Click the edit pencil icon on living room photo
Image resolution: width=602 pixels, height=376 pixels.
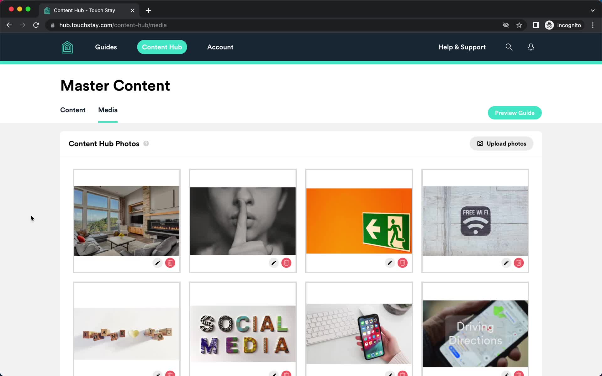(157, 263)
